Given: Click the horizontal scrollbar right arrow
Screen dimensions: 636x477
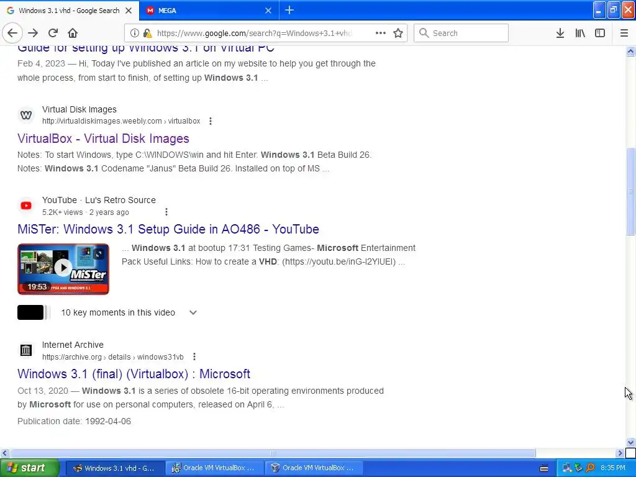Looking at the screenshot, I should (620, 453).
